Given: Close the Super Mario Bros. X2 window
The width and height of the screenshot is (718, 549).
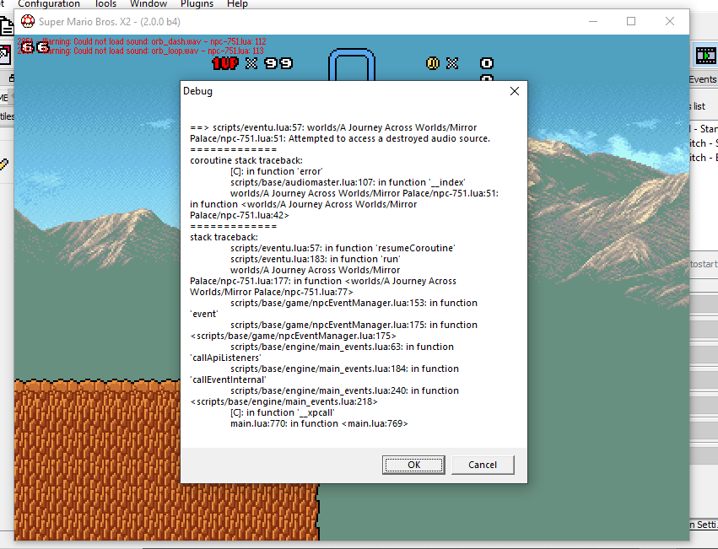Looking at the screenshot, I should point(669,22).
